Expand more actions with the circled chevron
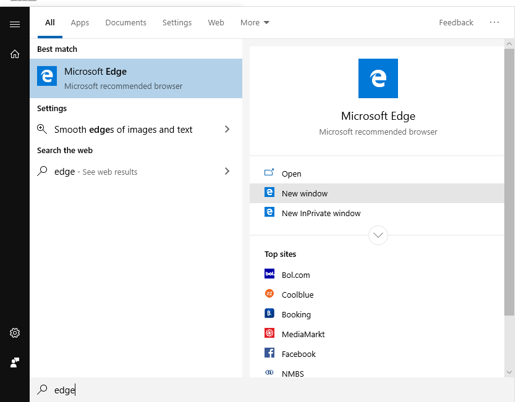The image size is (521, 402). [x=378, y=235]
